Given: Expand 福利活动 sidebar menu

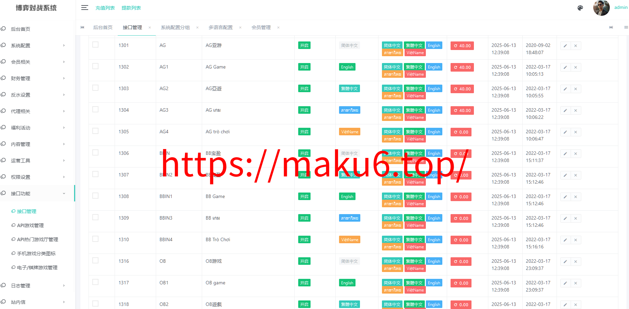Looking at the screenshot, I should (x=37, y=128).
